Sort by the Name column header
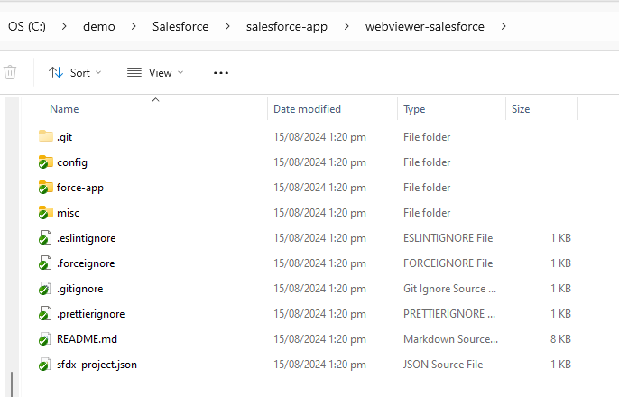This screenshot has width=619, height=397. (64, 109)
